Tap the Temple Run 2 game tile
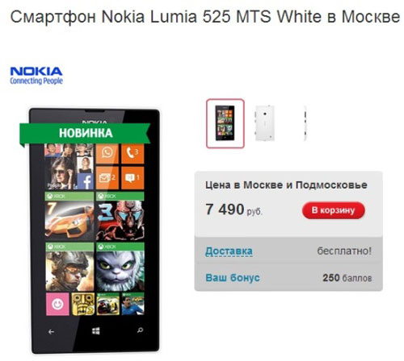This screenshot has width=404, height=361. [83, 304]
